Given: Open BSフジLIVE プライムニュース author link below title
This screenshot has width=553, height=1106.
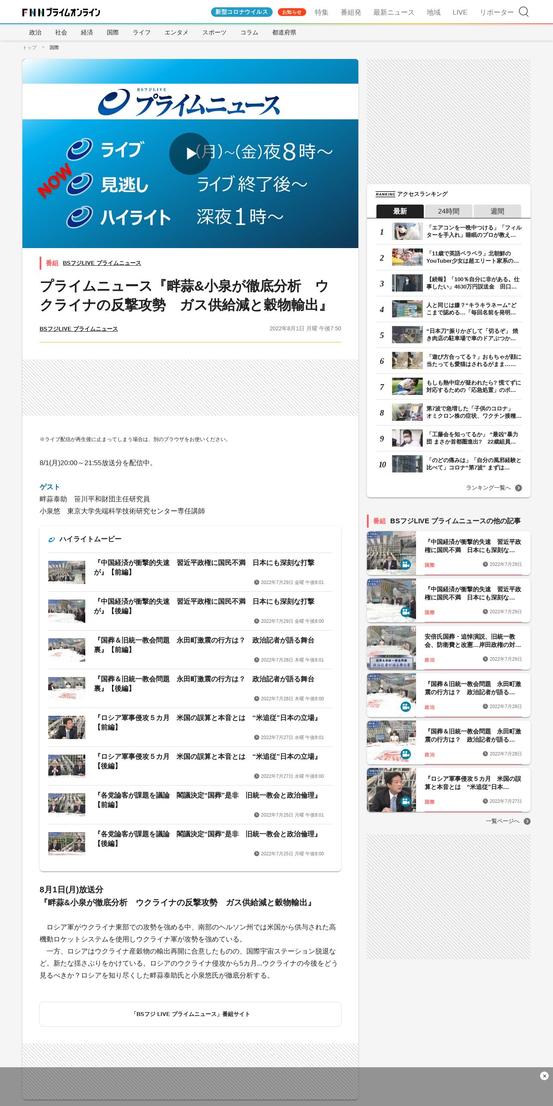Looking at the screenshot, I should coord(79,329).
